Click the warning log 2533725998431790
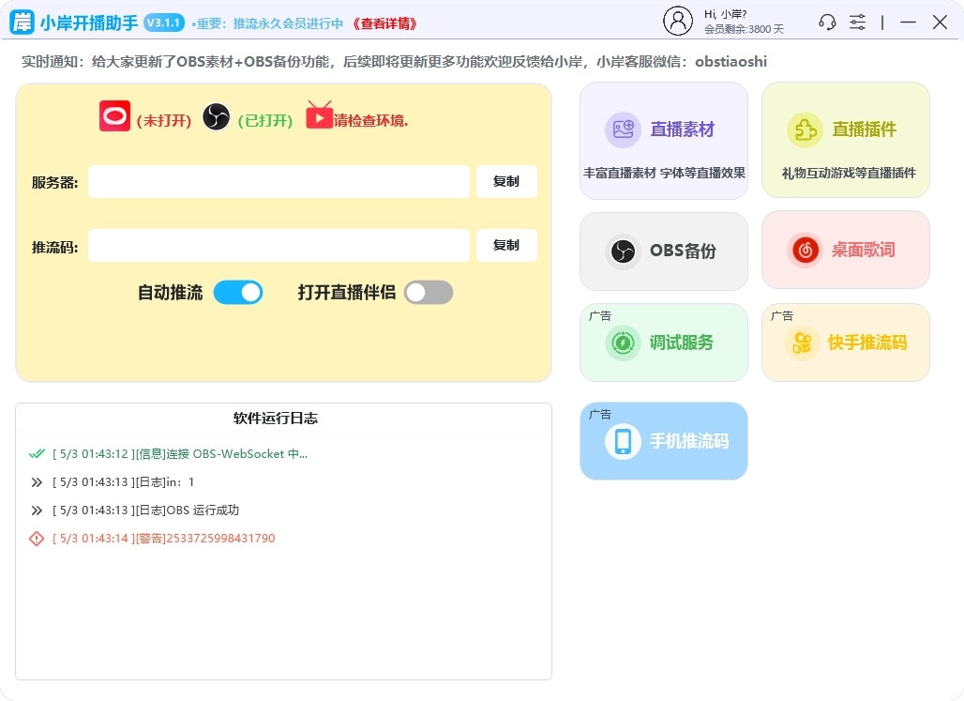The image size is (964, 701). [163, 539]
